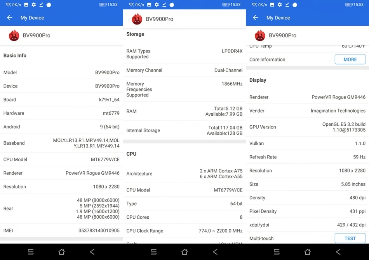Select the Vender value Imagination Technologies
This screenshot has width=369, height=260.
[x=338, y=111]
